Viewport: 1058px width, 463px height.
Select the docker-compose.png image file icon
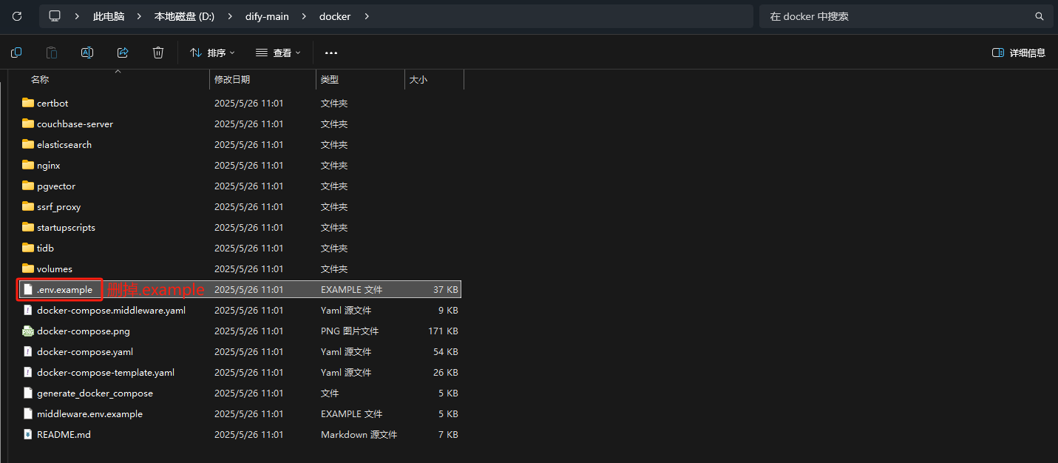pos(28,331)
